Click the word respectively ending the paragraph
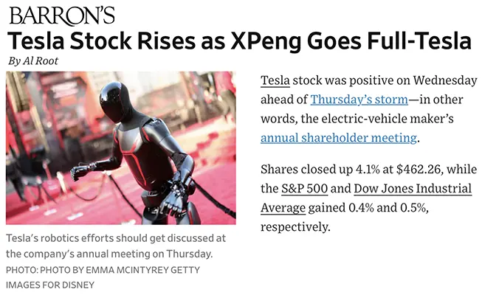The image size is (482, 295). click(295, 226)
